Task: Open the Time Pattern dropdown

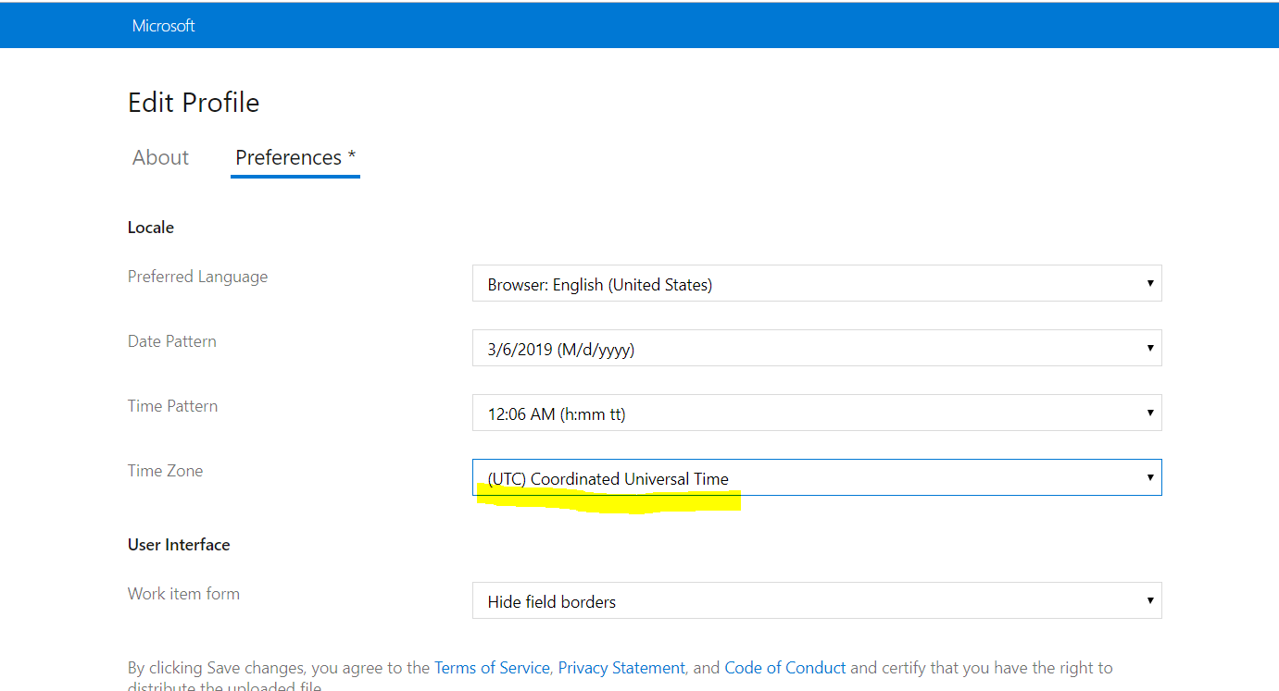Action: coord(817,413)
